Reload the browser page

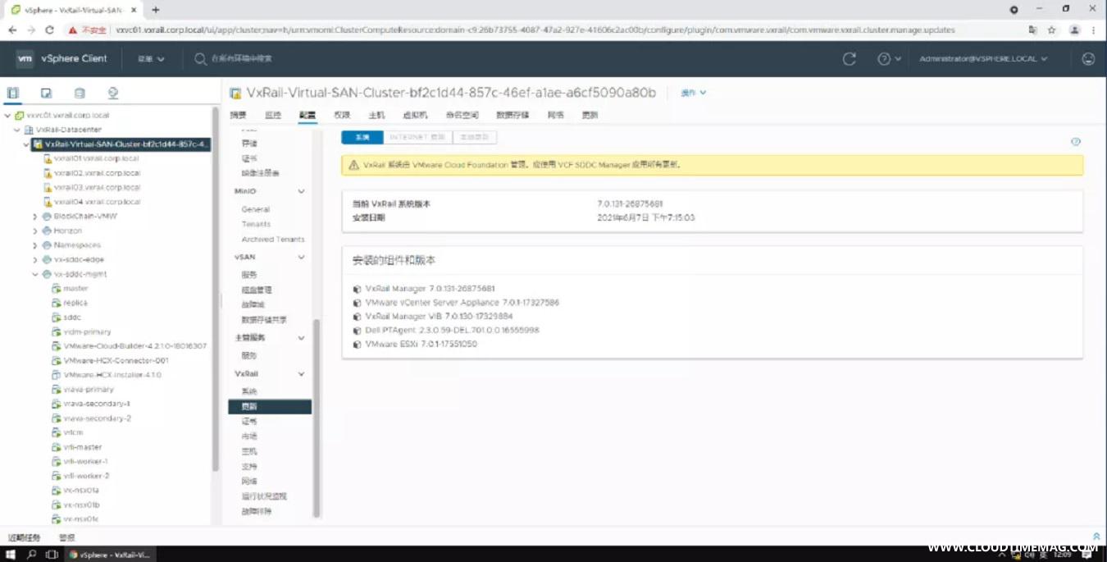(x=49, y=30)
